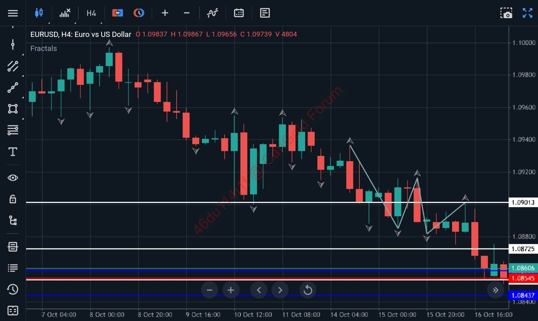Click the zigzag line chart icon
Viewport: 538px width, 321px height.
click(x=212, y=13)
